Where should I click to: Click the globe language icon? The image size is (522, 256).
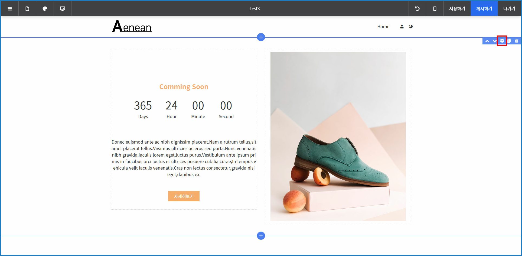411,27
